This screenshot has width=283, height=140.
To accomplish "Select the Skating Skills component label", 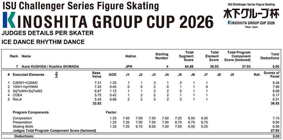I will pos(23,126).
